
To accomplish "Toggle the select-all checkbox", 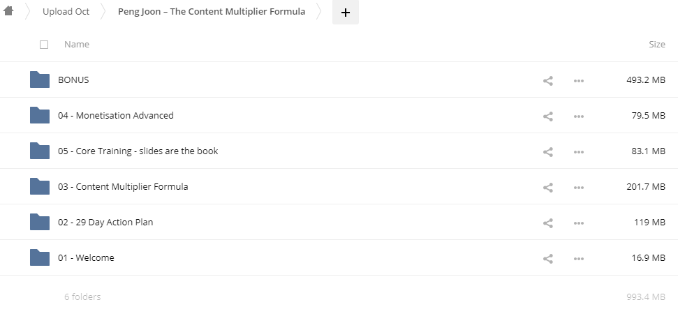I will pos(45,45).
